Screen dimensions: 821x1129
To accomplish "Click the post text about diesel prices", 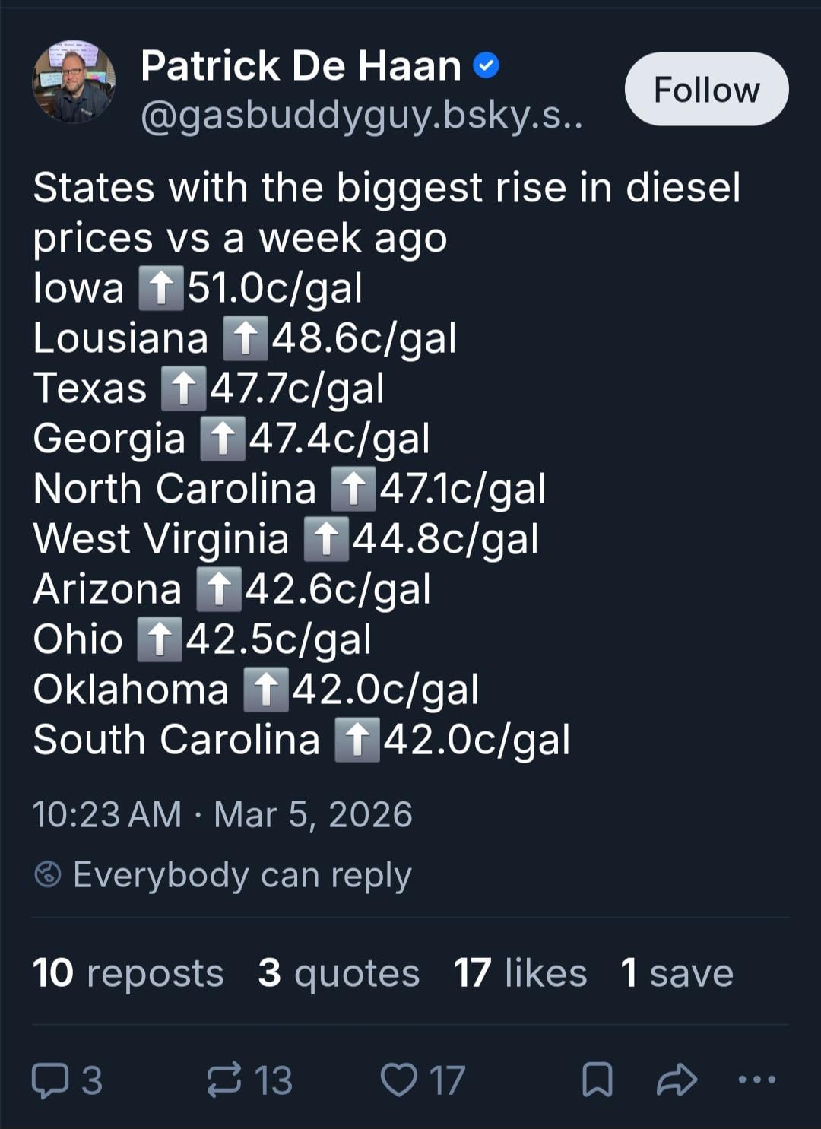I will coord(386,212).
